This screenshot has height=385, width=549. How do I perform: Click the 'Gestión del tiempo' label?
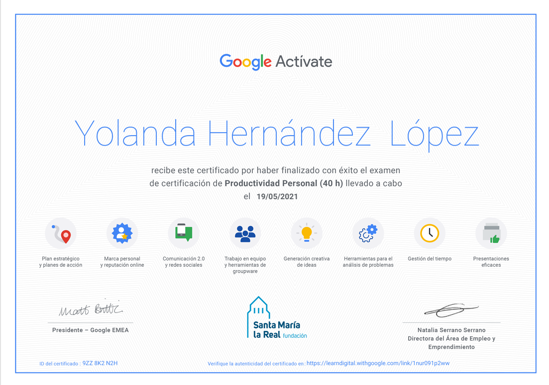coord(430,259)
